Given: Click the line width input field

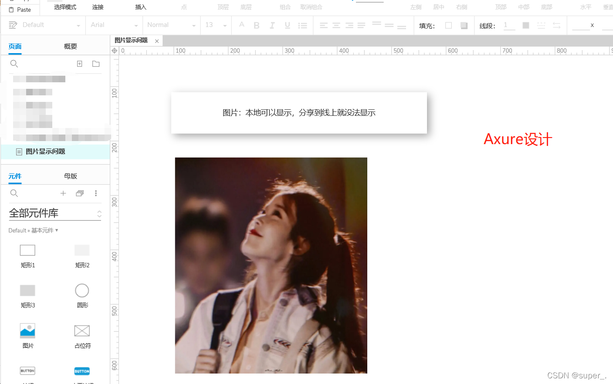Looking at the screenshot, I should (509, 25).
